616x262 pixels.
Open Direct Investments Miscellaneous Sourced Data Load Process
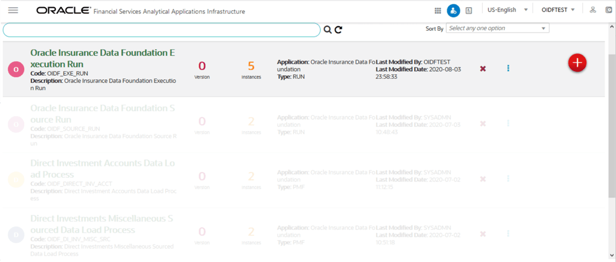click(x=102, y=224)
